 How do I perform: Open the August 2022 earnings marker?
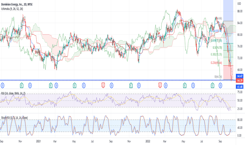pos(212,86)
